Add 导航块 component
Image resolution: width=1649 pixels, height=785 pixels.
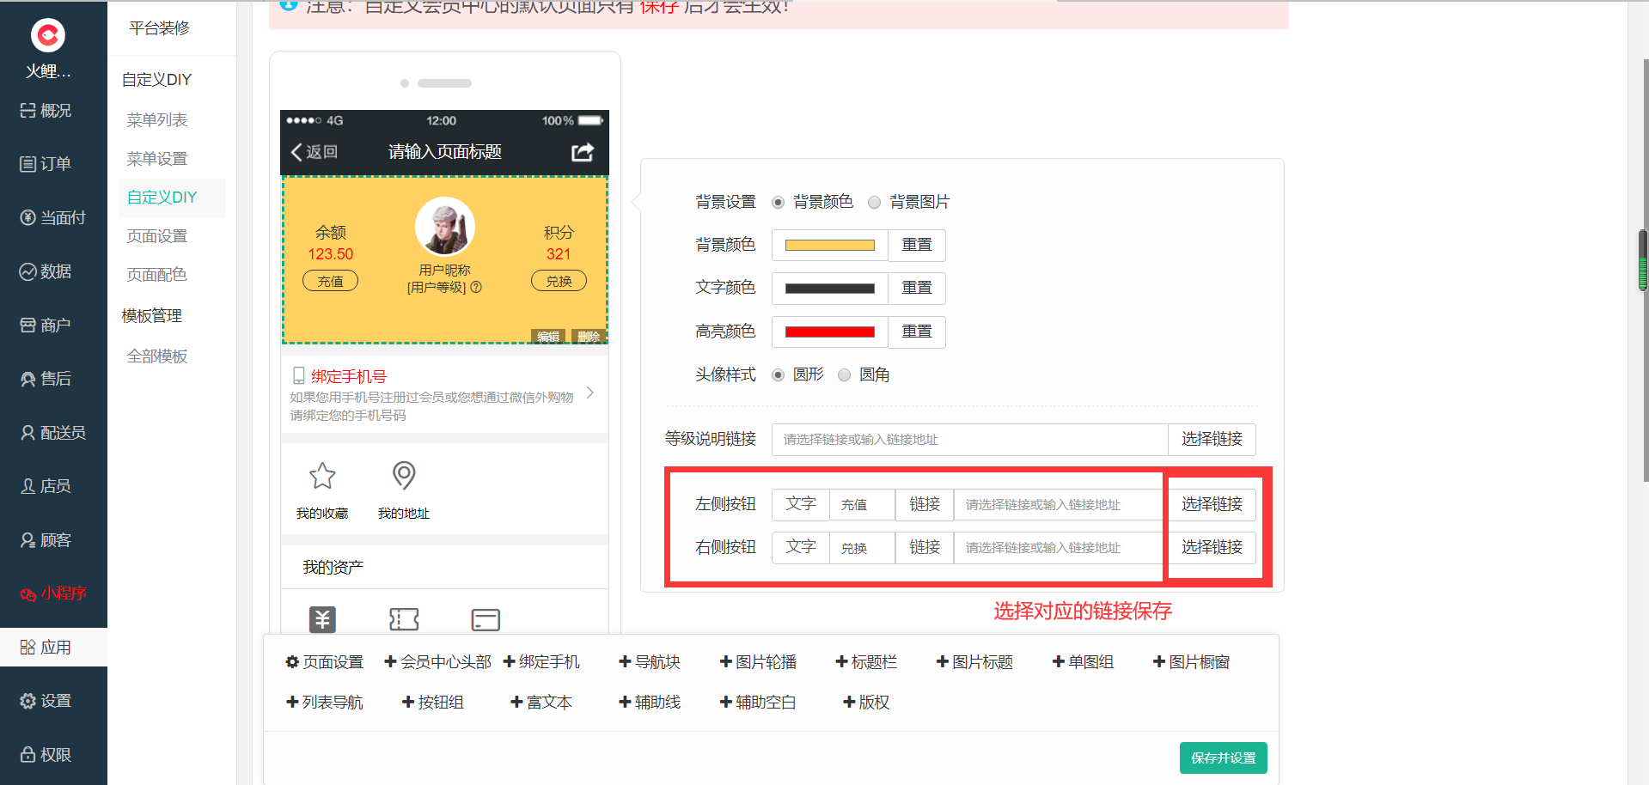pyautogui.click(x=650, y=662)
